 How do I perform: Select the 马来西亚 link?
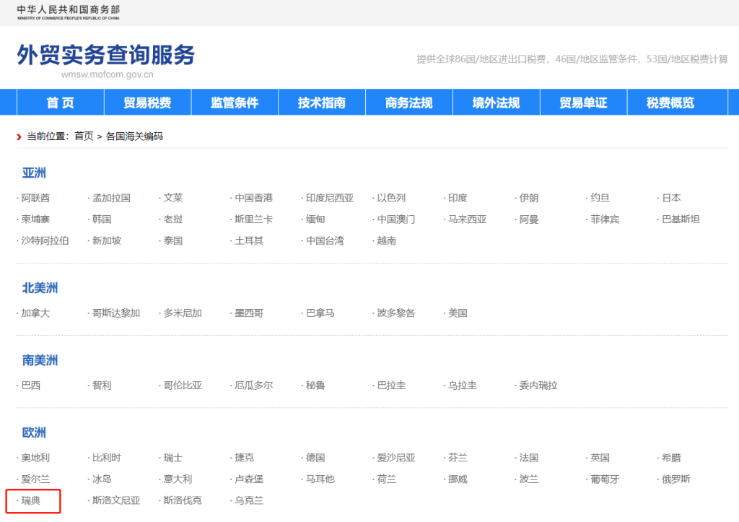pos(467,219)
